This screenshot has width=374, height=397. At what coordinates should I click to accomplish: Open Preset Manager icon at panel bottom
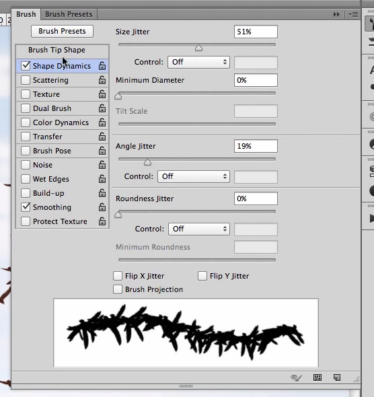pos(317,377)
